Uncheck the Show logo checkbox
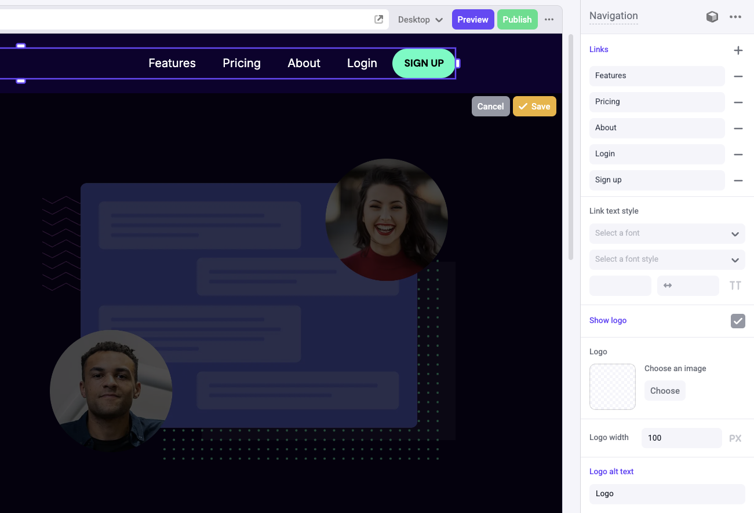This screenshot has width=754, height=513. pyautogui.click(x=738, y=321)
